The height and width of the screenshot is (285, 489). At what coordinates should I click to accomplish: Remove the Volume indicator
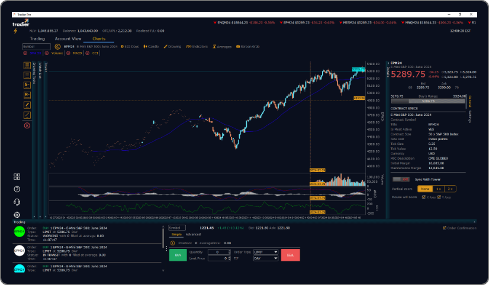[47, 53]
